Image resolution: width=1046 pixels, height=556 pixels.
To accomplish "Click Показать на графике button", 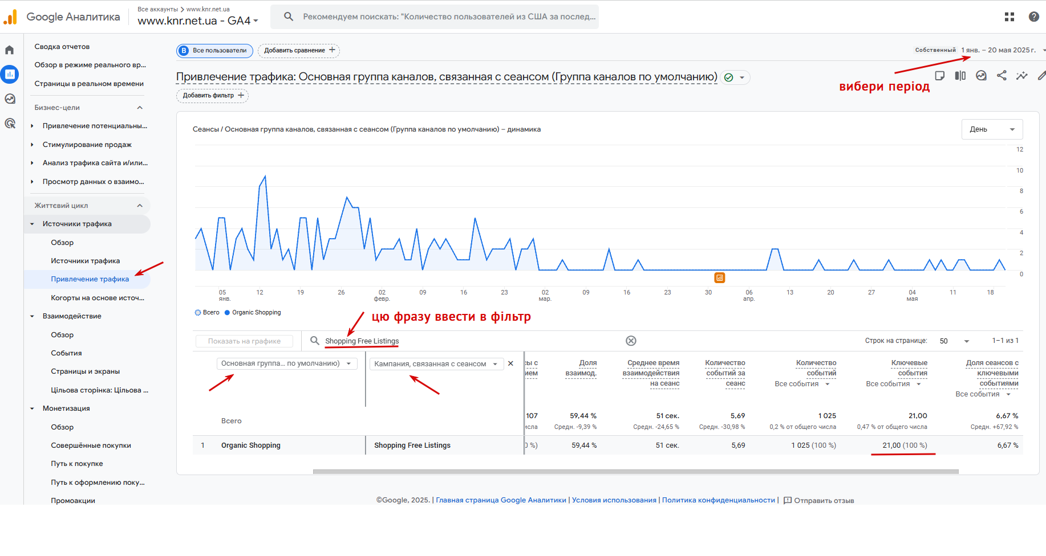I will click(x=244, y=341).
